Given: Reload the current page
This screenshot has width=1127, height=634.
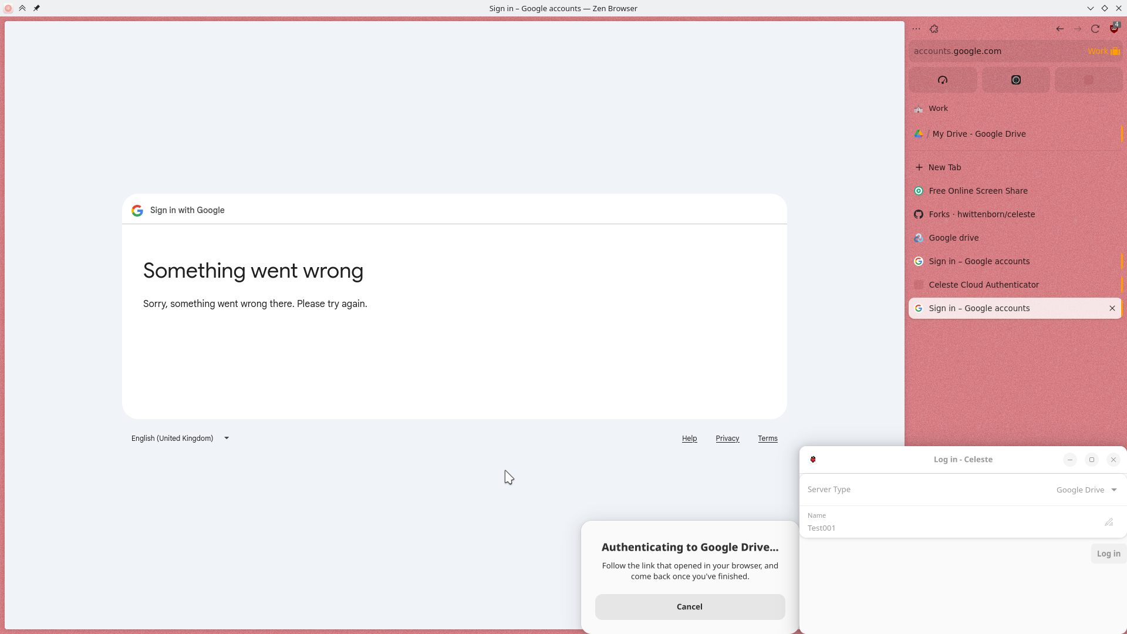Looking at the screenshot, I should point(1095,28).
